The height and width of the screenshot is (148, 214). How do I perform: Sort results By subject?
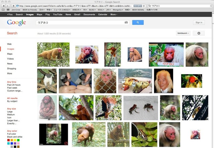point(12,101)
